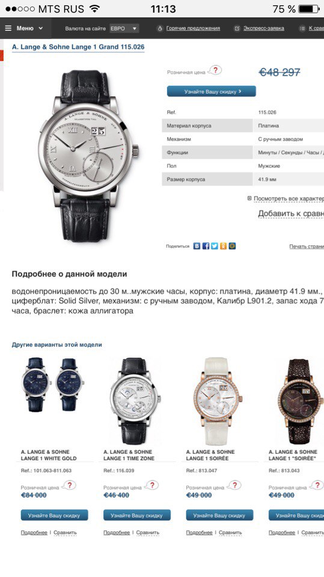324x577 pixels.
Task: Open Подробнее link for Lange 1 White Gold
Action: 34,533
